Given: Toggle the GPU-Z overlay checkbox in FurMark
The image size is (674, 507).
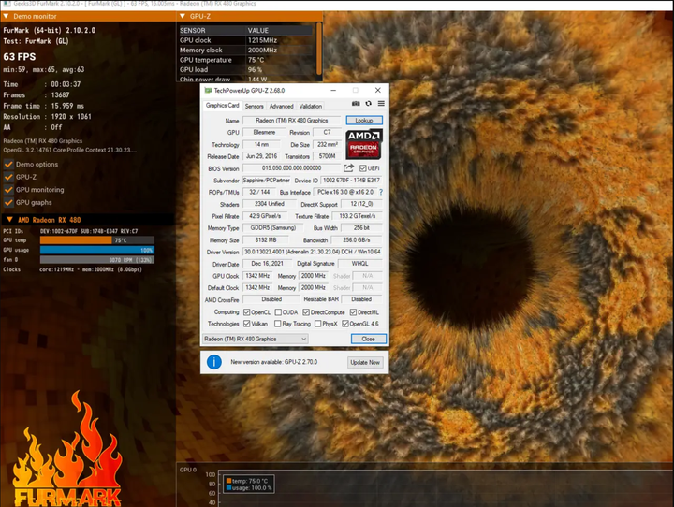Looking at the screenshot, I should point(8,177).
